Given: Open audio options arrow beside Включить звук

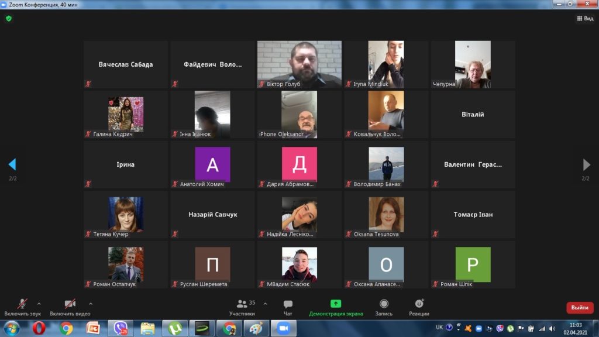Looking at the screenshot, I should coord(39,304).
